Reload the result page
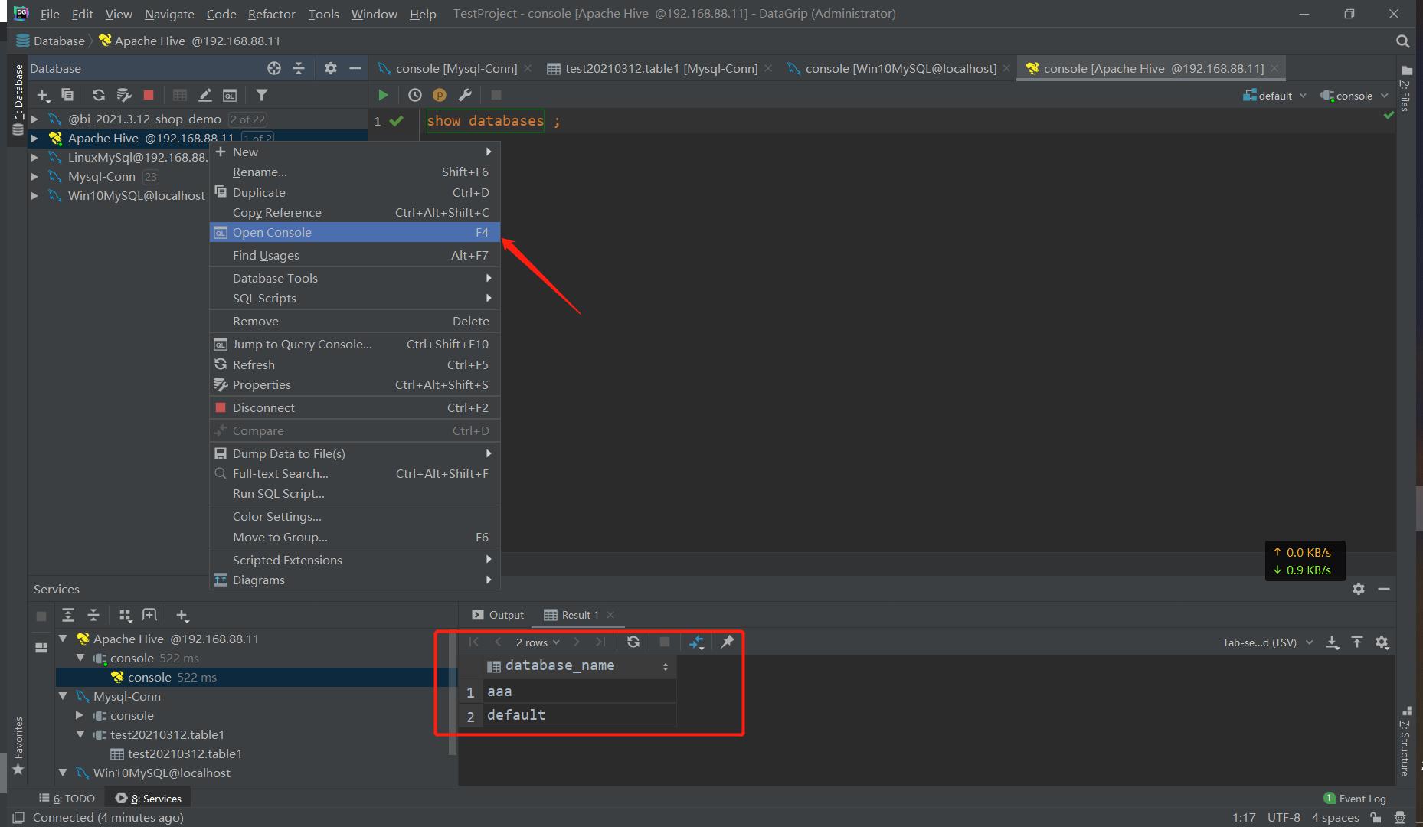The image size is (1423, 827). point(633,642)
